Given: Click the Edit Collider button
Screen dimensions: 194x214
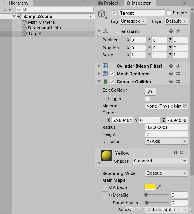Looking at the screenshot, I should [x=150, y=92].
